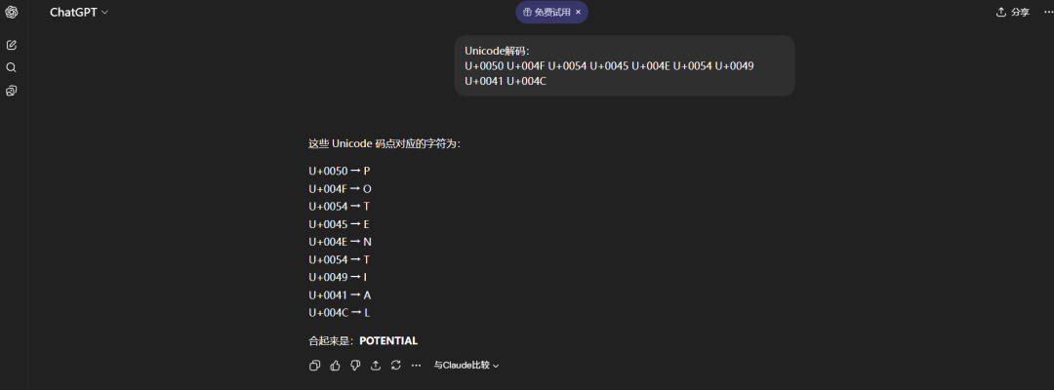1054x390 pixels.
Task: Expand the 与Claude比较 dropdown
Action: pos(466,366)
